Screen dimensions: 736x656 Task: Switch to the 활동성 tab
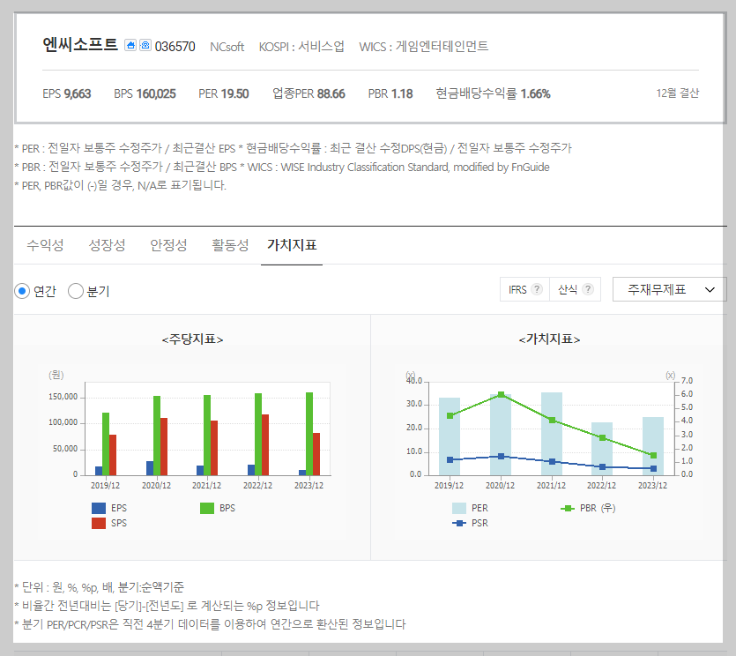point(230,244)
